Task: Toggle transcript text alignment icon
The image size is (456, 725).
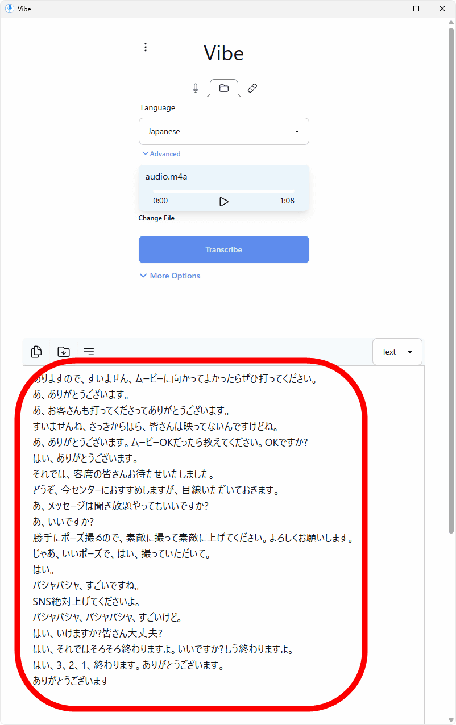Action: pos(89,352)
